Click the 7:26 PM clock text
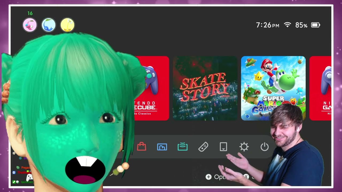The image size is (342, 192). point(267,25)
